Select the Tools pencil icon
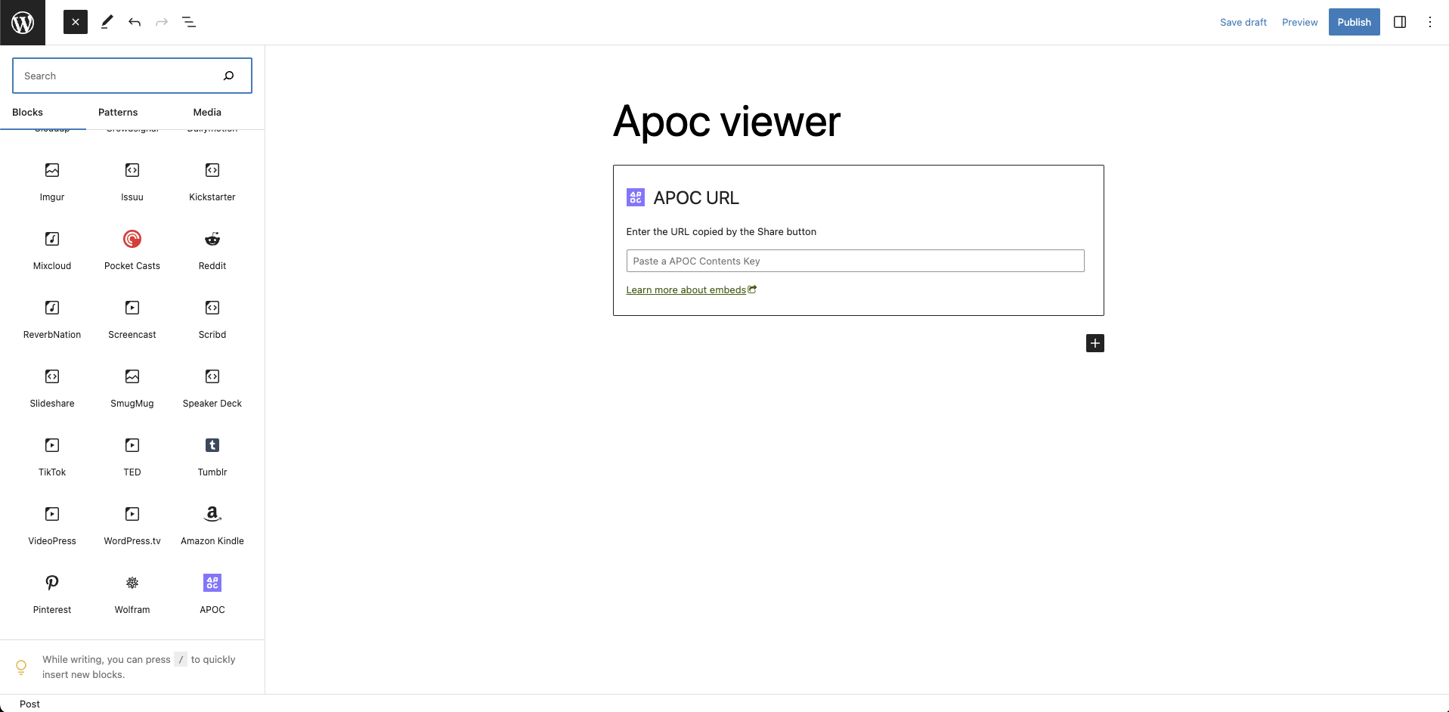The width and height of the screenshot is (1449, 712). click(x=107, y=23)
